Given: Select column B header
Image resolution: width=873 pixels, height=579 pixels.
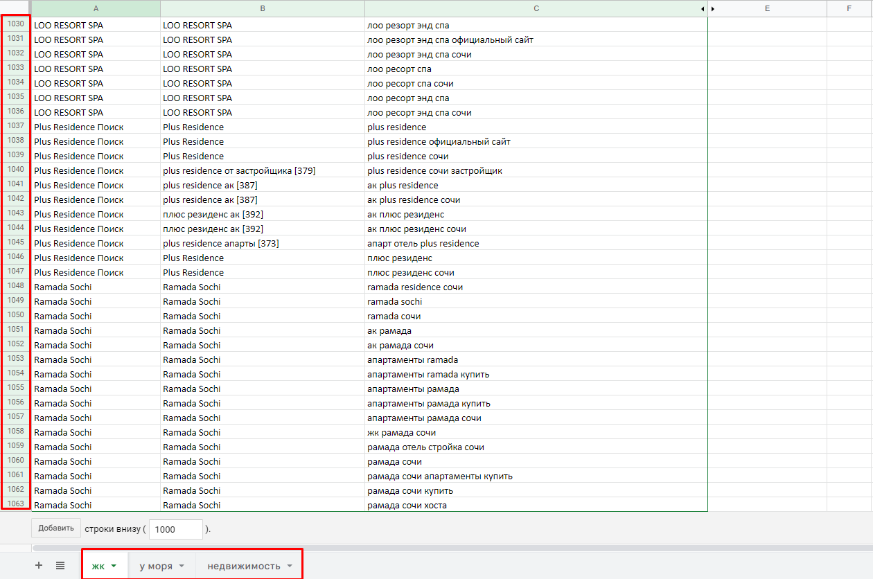Looking at the screenshot, I should pos(263,8).
